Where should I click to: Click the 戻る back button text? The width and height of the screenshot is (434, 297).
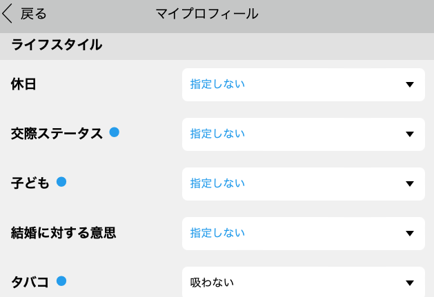(34, 14)
